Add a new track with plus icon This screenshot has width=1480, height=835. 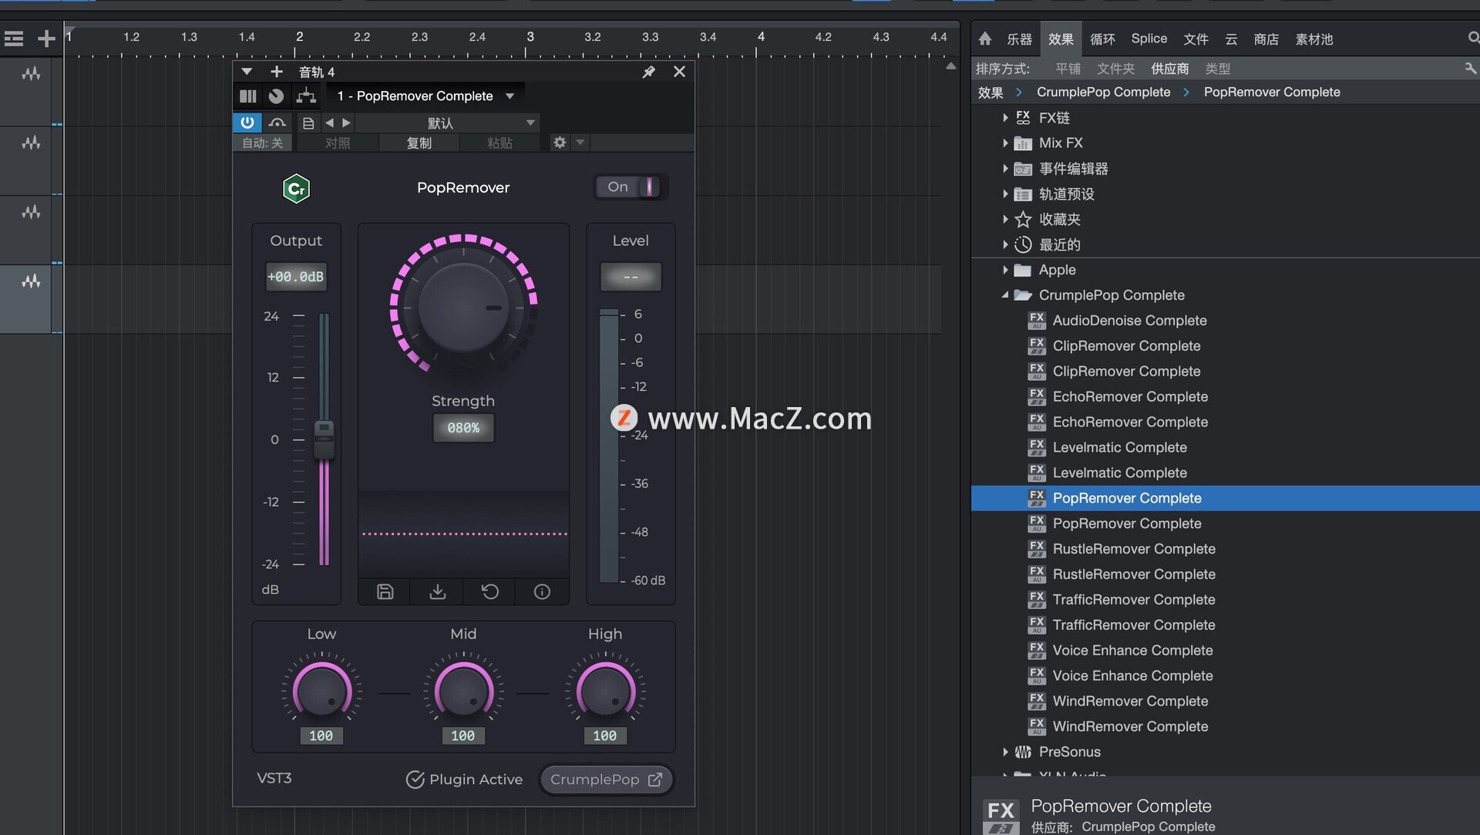point(46,39)
